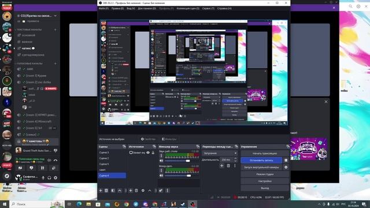370x208 pixels.
Task: Undock the Переходы между сценами panel
Action: [x=236, y=146]
